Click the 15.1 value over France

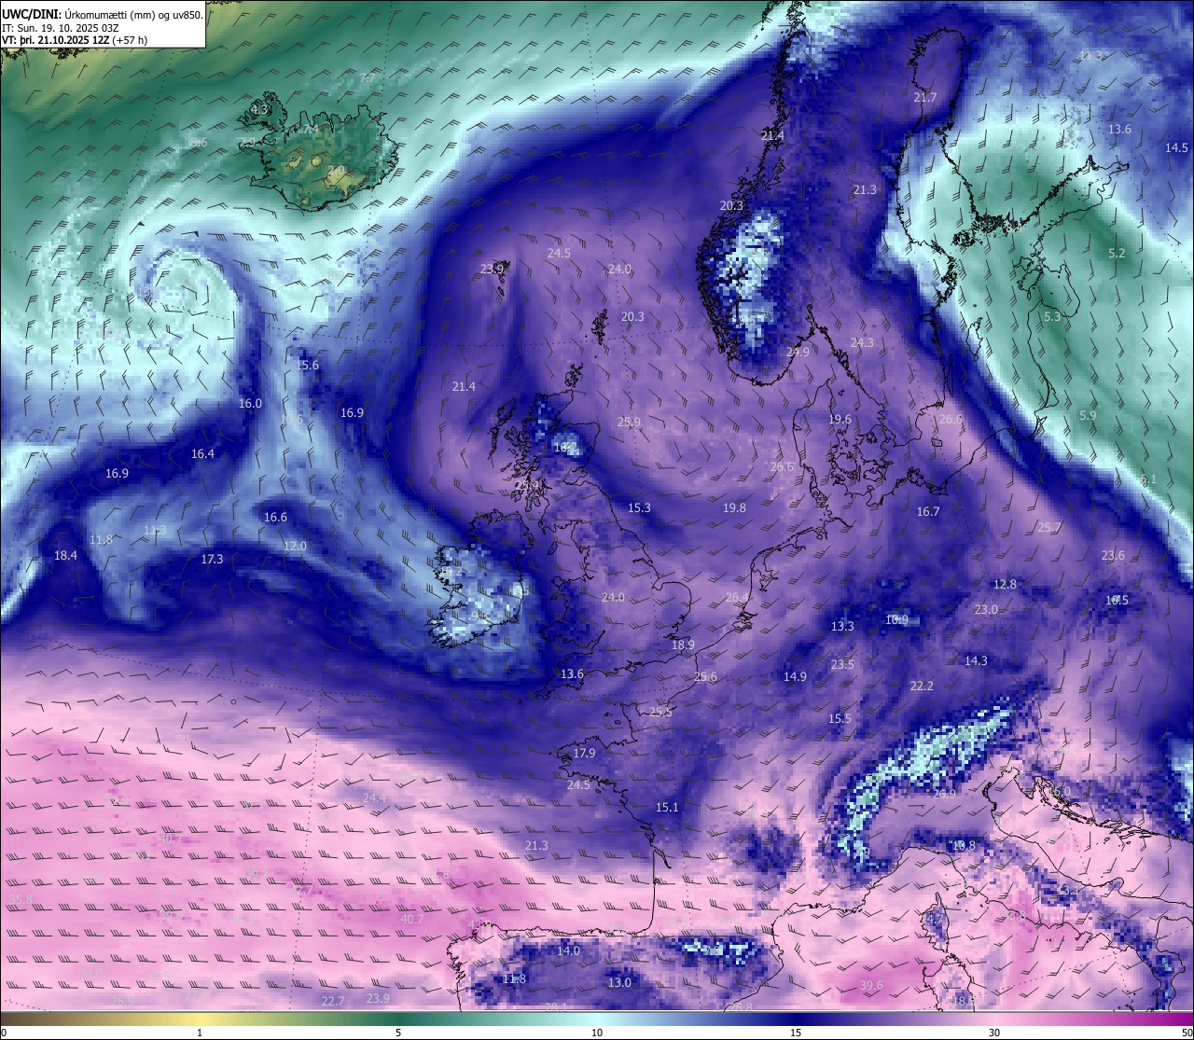(x=667, y=807)
